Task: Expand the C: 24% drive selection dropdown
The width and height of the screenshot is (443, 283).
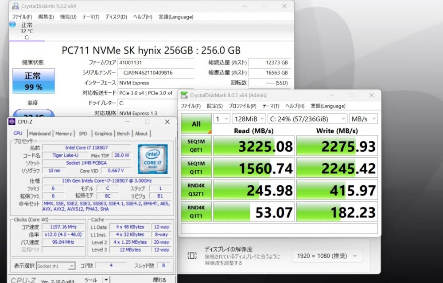Action: point(307,119)
